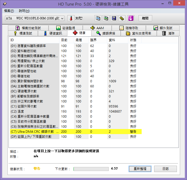
Task: Switch to the 硬碟資訊 tab
Action: [x=53, y=33]
